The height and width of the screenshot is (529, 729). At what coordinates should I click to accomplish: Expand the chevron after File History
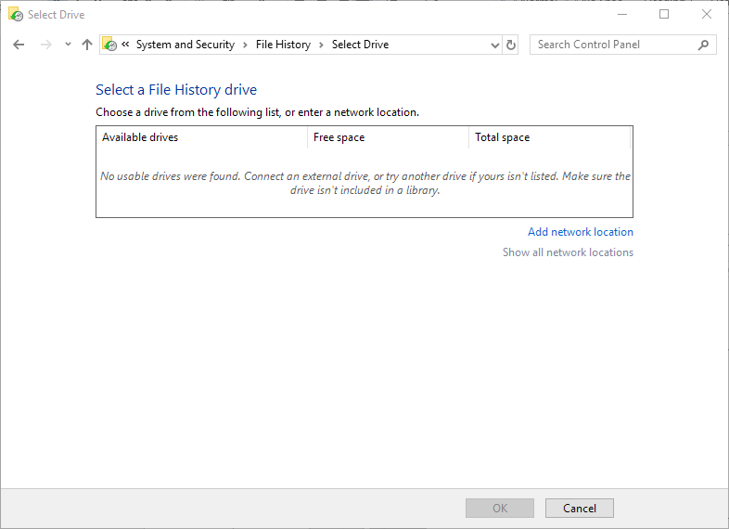321,45
